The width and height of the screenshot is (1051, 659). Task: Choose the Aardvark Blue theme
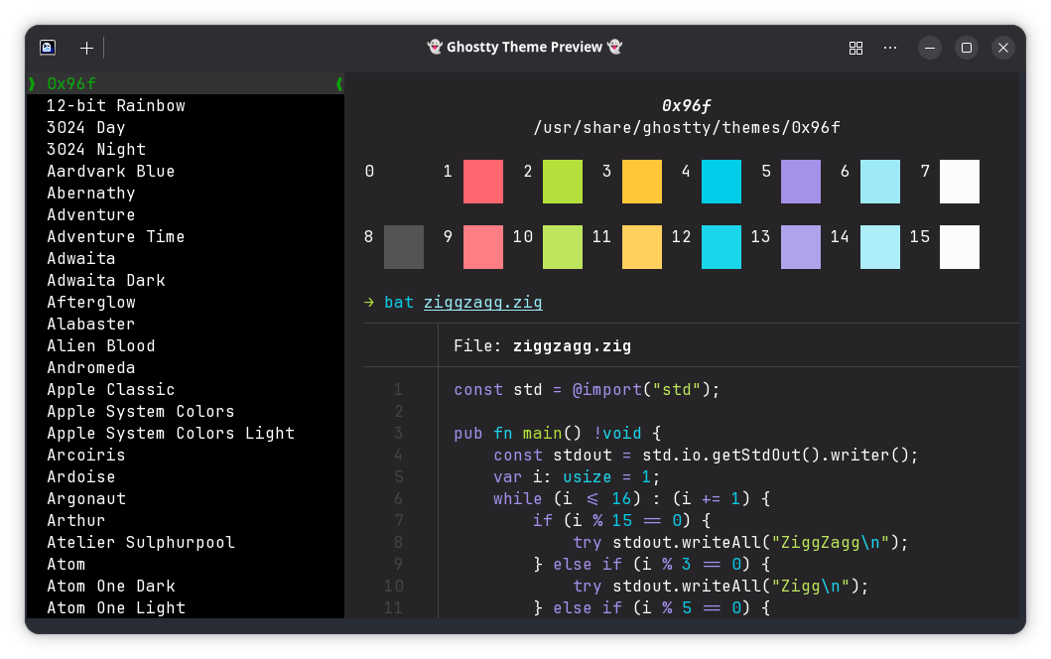110,171
